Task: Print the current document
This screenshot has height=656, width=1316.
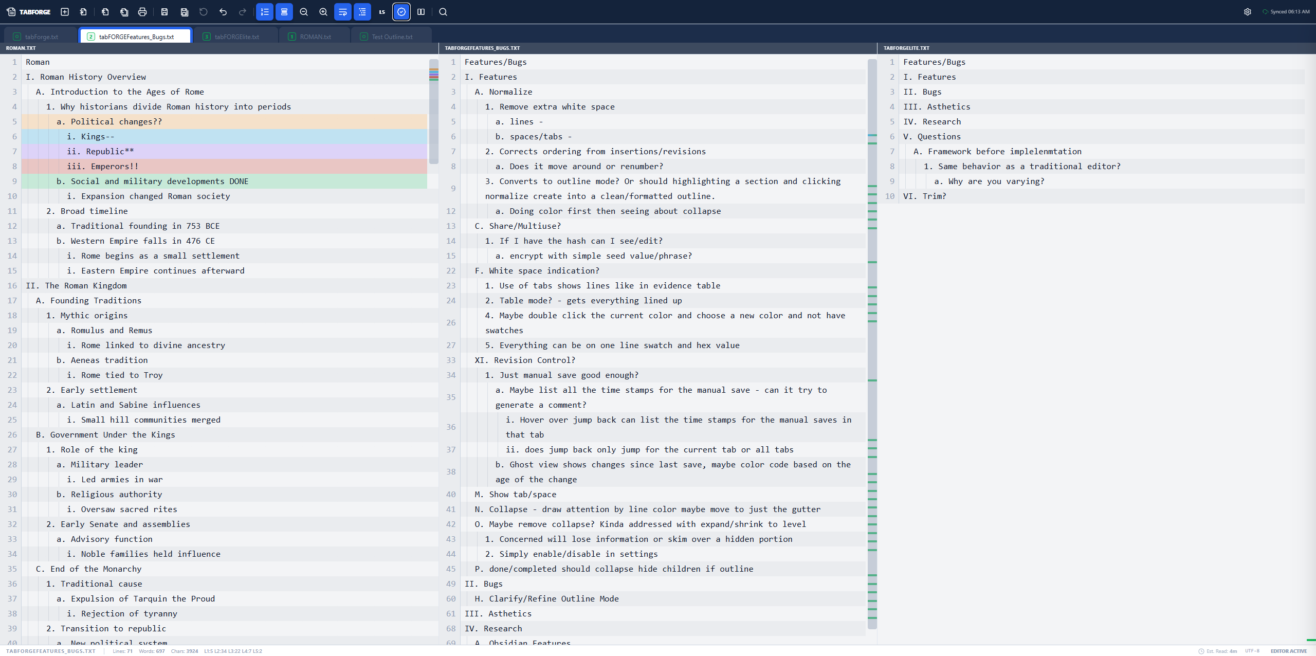Action: tap(143, 12)
